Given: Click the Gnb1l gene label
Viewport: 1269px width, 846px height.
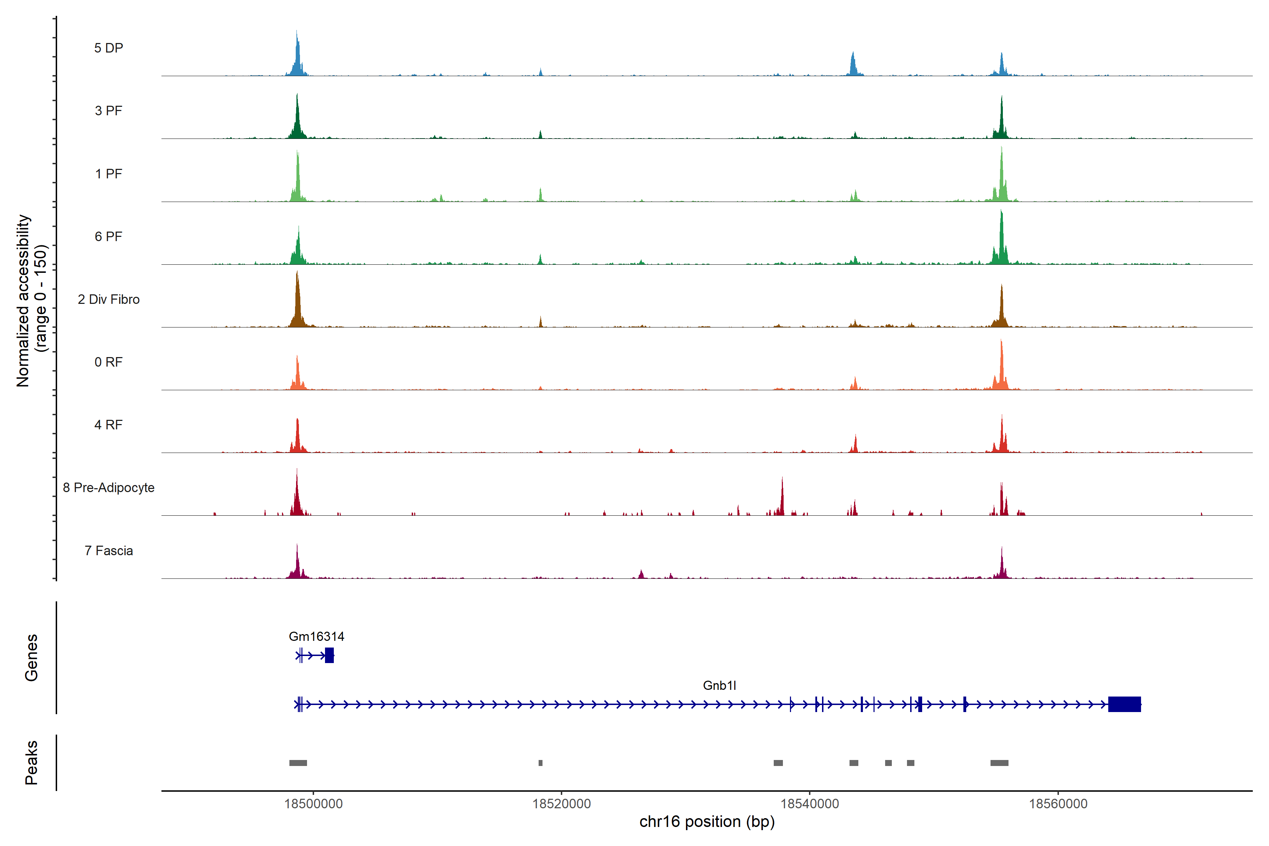Looking at the screenshot, I should pyautogui.click(x=719, y=686).
